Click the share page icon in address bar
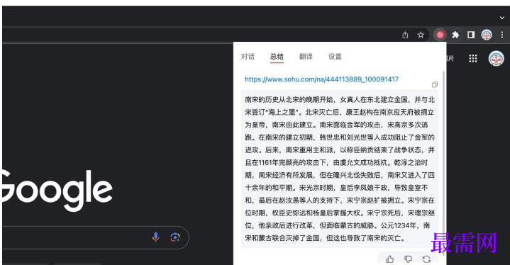This screenshot has width=510, height=265. 405,35
